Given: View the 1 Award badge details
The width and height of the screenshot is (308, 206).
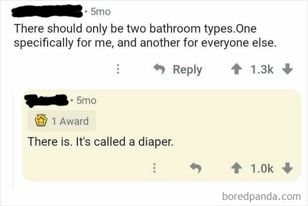Looking at the screenshot, I should click(x=62, y=121).
